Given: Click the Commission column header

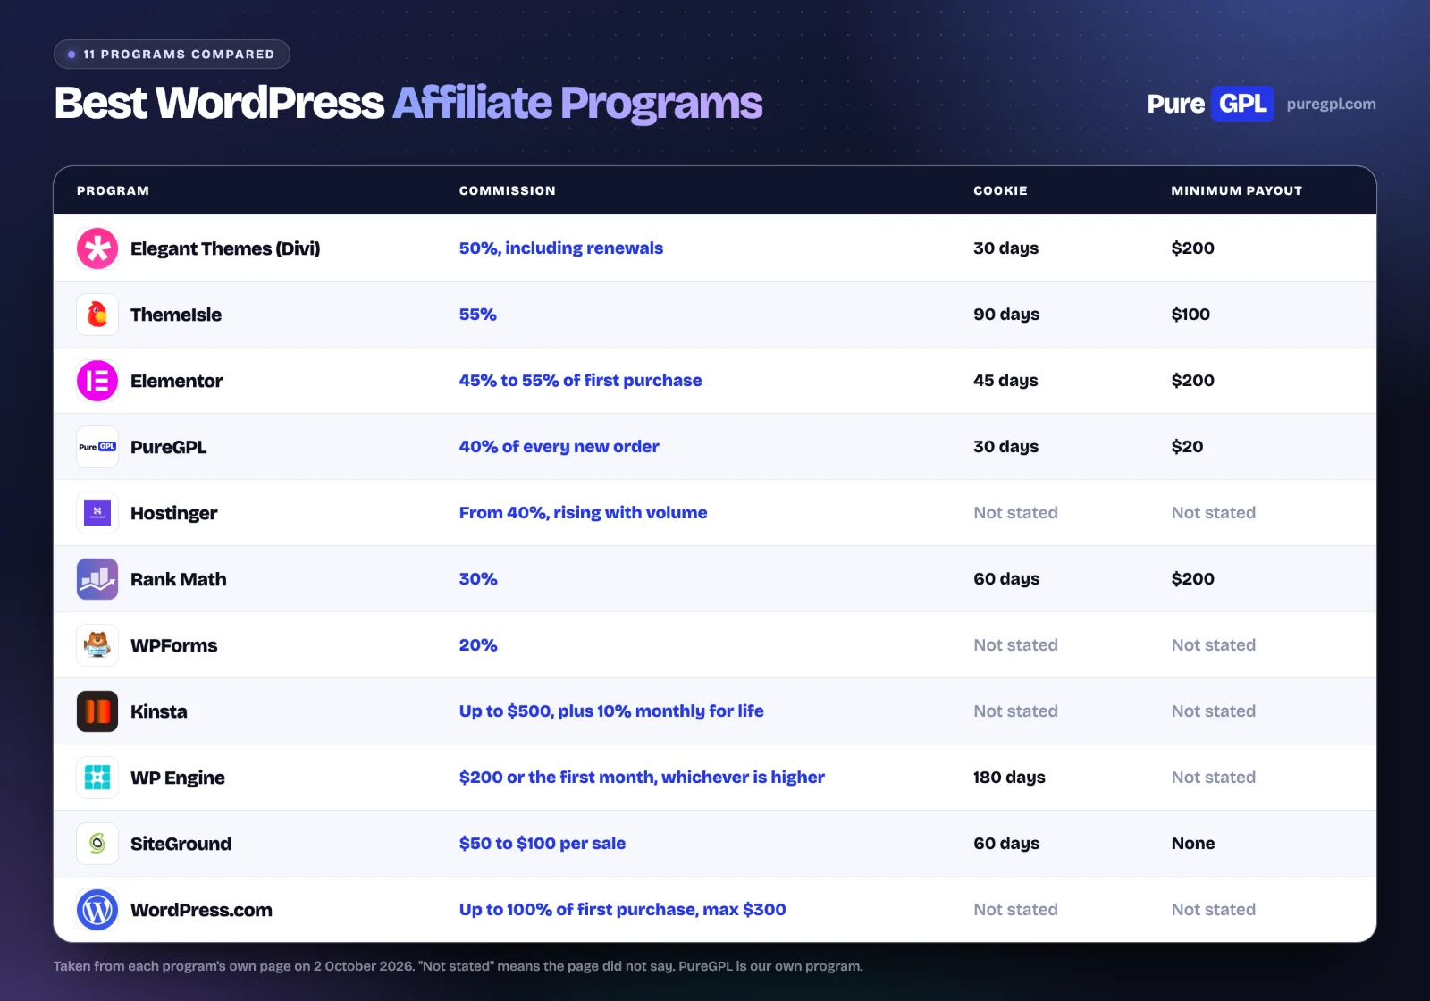Looking at the screenshot, I should click(x=507, y=190).
